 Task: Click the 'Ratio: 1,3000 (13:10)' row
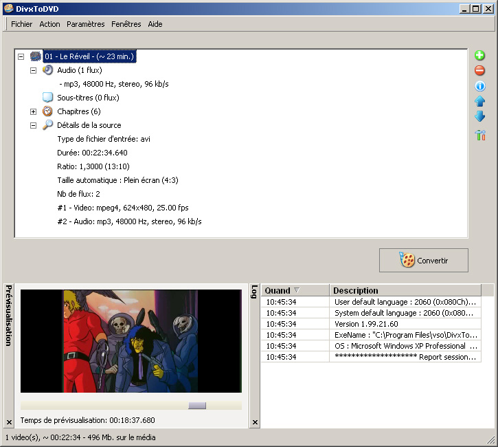point(93,166)
